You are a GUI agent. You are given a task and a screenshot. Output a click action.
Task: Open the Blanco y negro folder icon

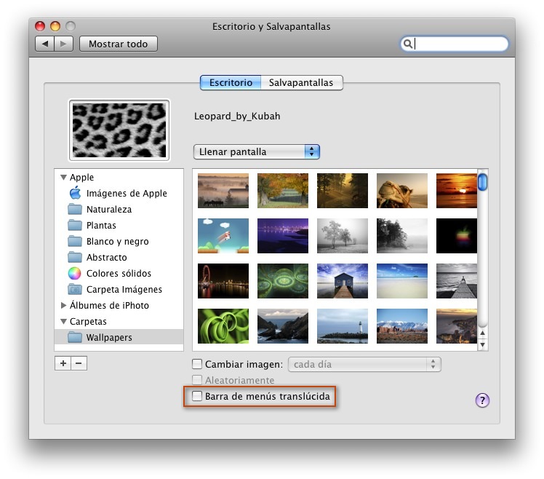coord(75,241)
